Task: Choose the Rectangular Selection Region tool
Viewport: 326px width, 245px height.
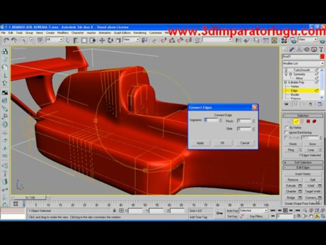Action: pos(84,40)
